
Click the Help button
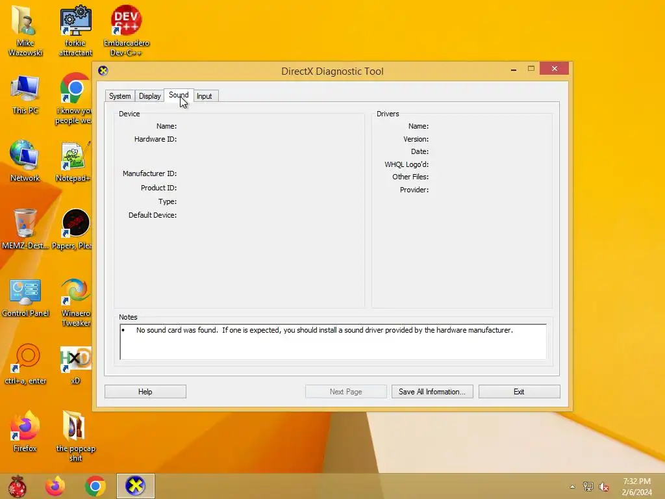tap(145, 392)
